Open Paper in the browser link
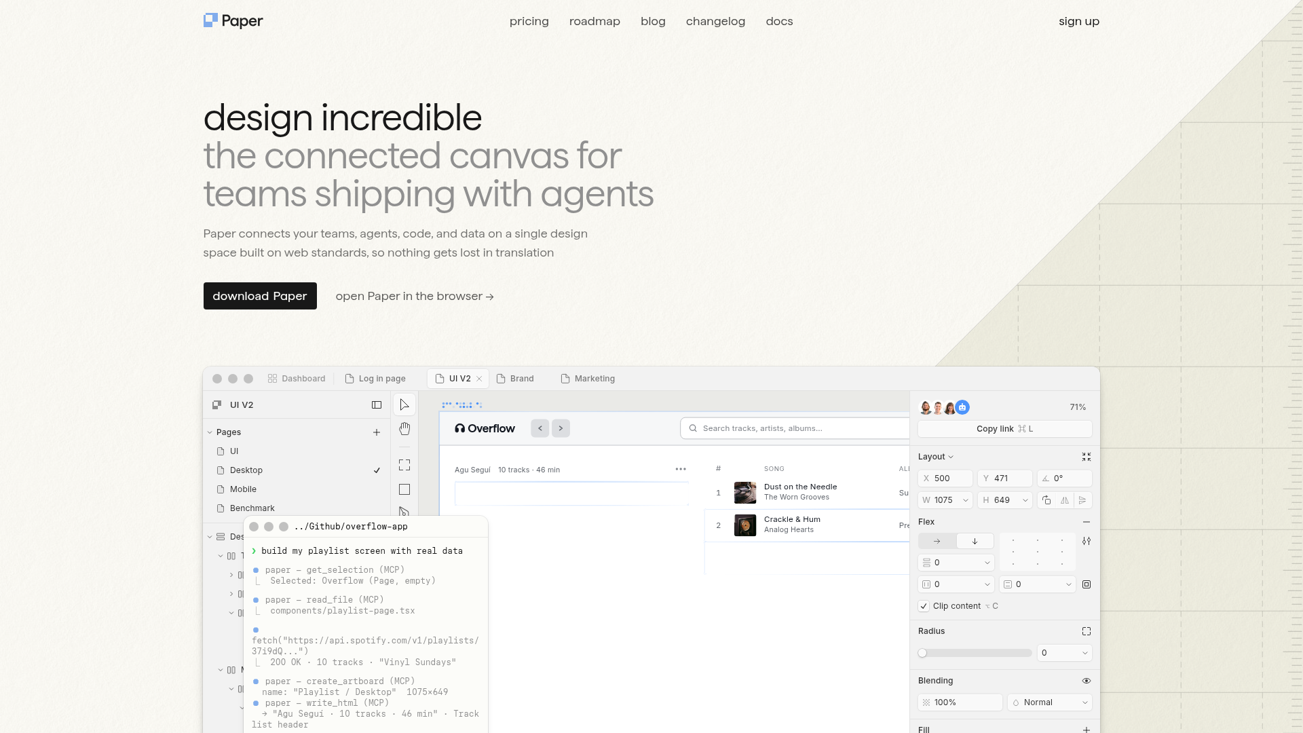The height and width of the screenshot is (733, 1303). pos(415,296)
